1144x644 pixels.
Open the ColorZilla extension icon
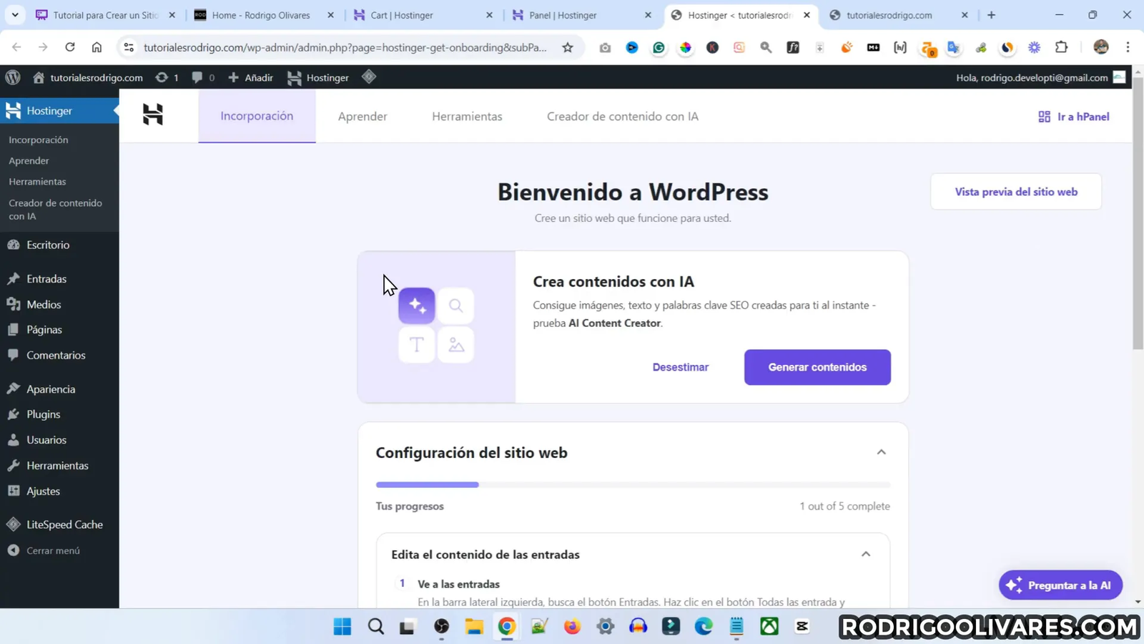click(x=685, y=47)
